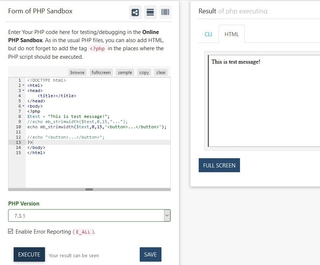The height and width of the screenshot is (265, 320).
Task: Click line number 13 in the gutter
Action: click(x=18, y=142)
